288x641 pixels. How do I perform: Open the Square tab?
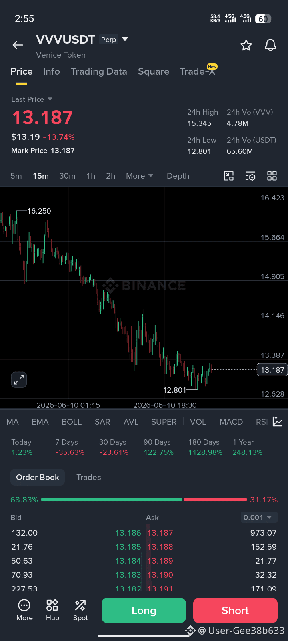point(154,71)
